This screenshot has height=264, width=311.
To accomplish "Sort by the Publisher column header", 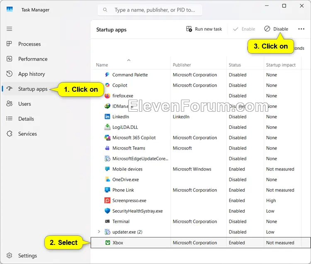I will 182,65.
